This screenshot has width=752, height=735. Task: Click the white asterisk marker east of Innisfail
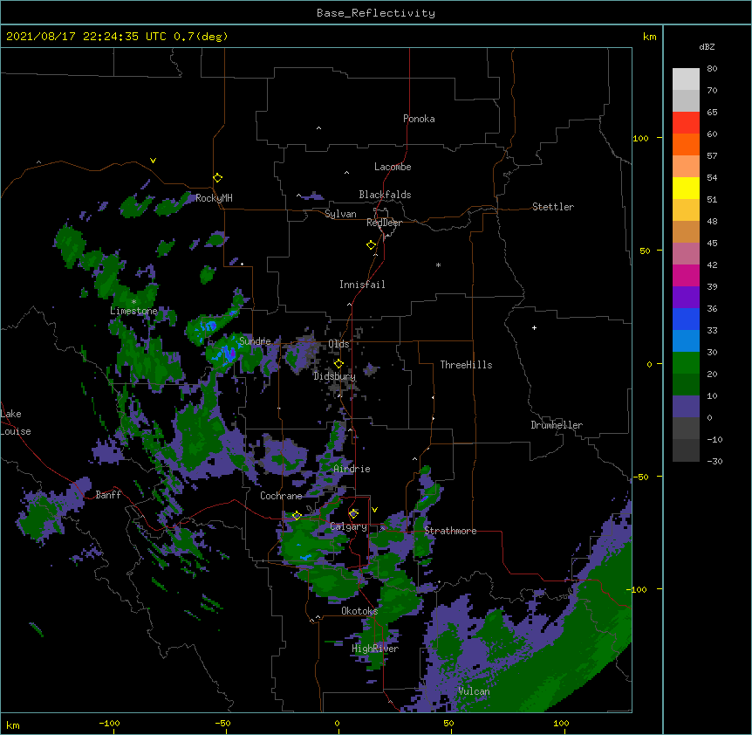(438, 264)
